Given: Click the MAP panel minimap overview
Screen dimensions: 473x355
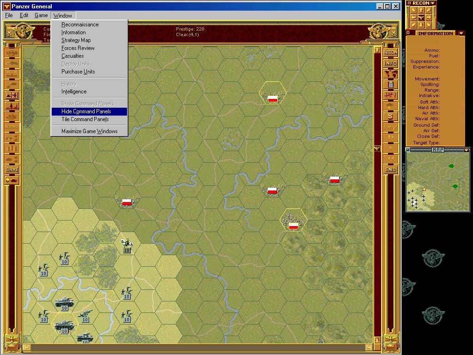Looking at the screenshot, I should pyautogui.click(x=438, y=182).
